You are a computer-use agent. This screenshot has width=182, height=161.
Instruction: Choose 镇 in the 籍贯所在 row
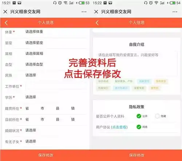click(73, 108)
